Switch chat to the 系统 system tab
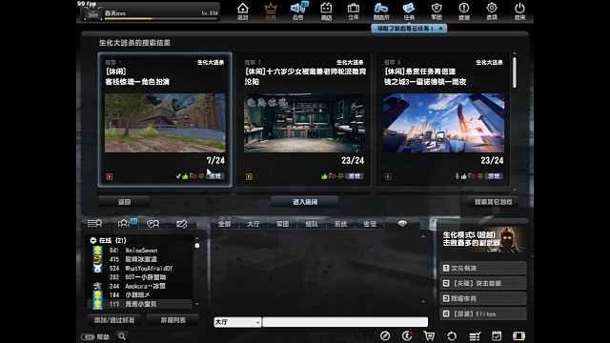The height and width of the screenshot is (343, 610). [340, 224]
